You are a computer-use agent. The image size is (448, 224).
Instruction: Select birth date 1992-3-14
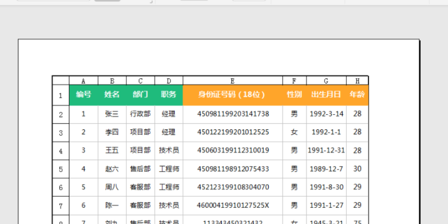(x=326, y=114)
